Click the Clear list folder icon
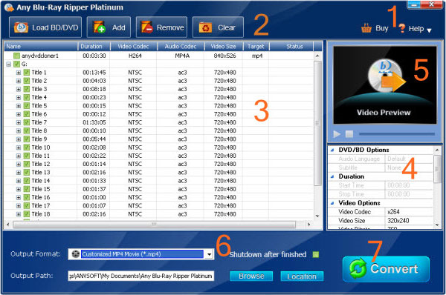The width and height of the screenshot is (446, 295). pyautogui.click(x=205, y=28)
